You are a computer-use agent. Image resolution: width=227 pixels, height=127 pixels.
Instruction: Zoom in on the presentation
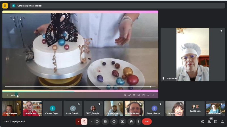pos(125,95)
